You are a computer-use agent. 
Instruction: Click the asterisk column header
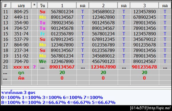point(34,5)
